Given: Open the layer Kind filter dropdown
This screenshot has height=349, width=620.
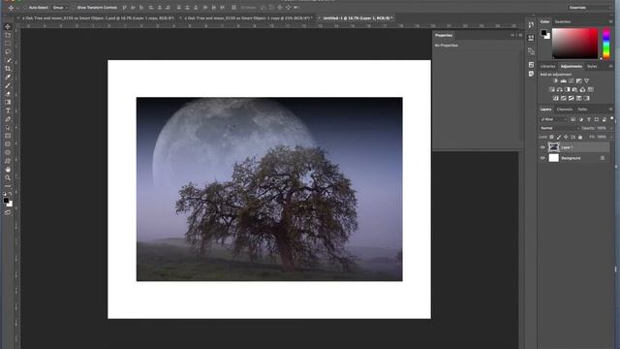Looking at the screenshot, I should tap(553, 119).
